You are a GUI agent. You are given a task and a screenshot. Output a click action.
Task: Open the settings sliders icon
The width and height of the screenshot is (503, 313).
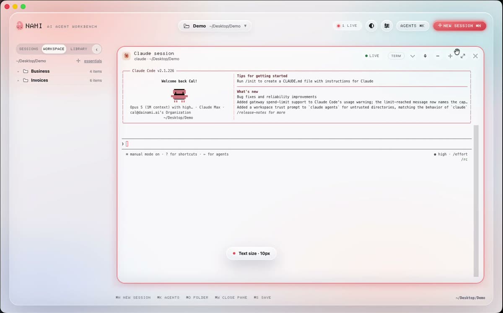click(387, 26)
